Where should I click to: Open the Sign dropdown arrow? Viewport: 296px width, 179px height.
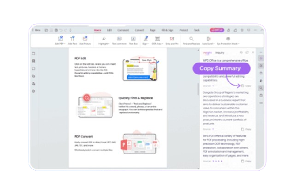(148, 44)
